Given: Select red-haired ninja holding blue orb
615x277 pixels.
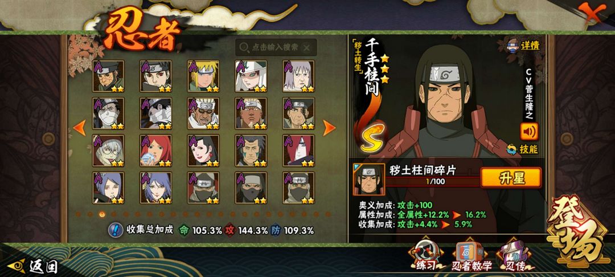Looking at the screenshot, I should point(156,151).
